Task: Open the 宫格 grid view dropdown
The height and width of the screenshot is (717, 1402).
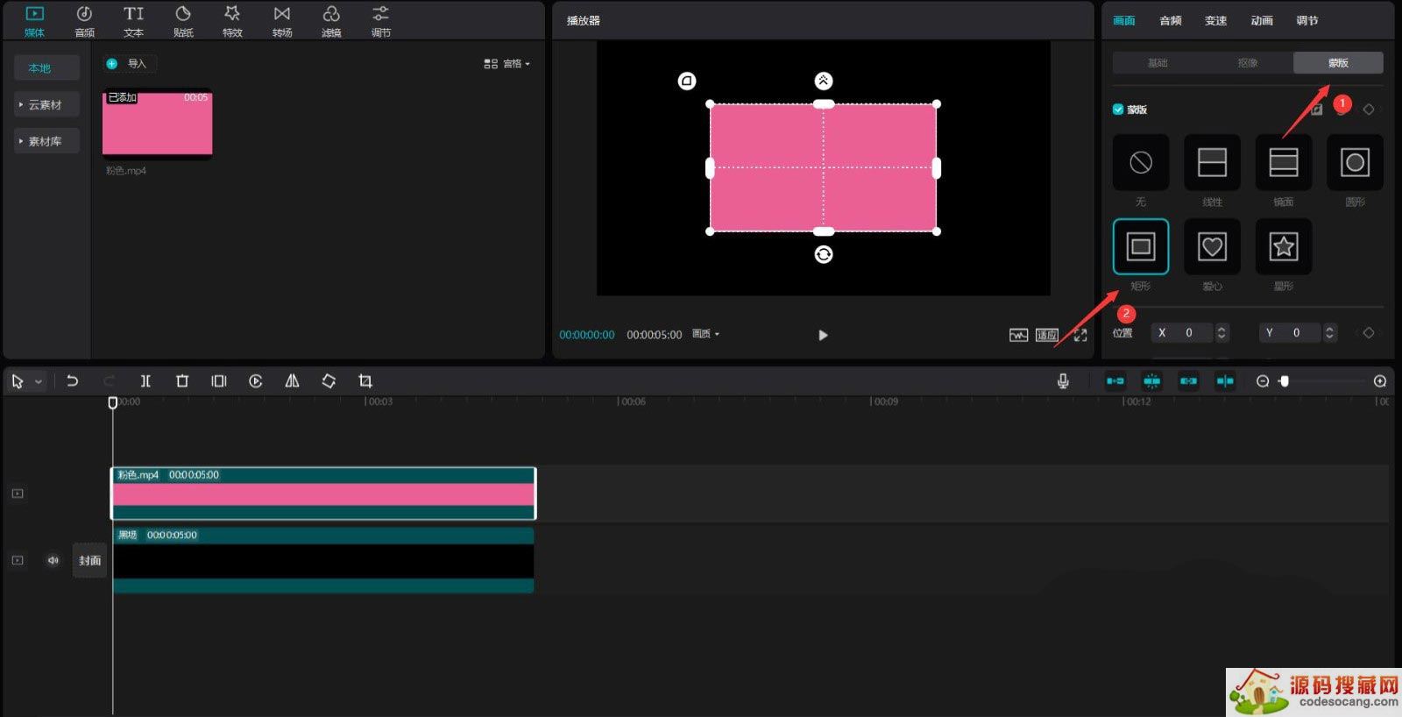Action: (x=507, y=64)
